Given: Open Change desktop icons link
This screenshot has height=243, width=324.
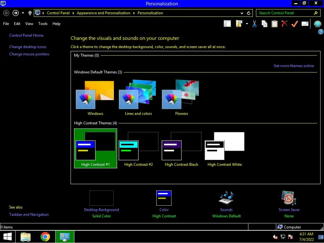Looking at the screenshot, I should point(28,47).
